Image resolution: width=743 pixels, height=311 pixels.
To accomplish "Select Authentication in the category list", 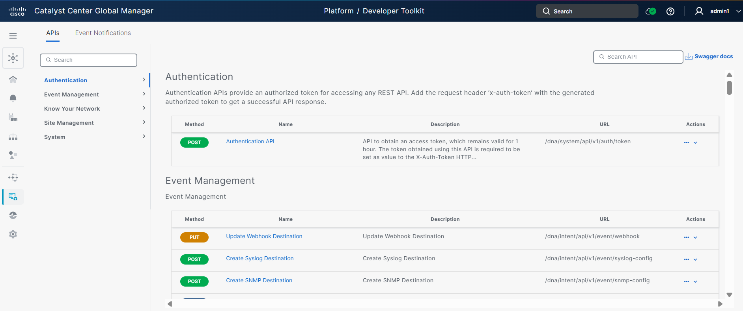I will tap(66, 80).
